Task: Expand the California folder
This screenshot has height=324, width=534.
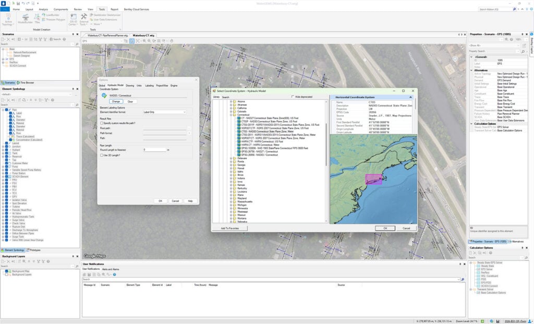Action: coord(231,109)
